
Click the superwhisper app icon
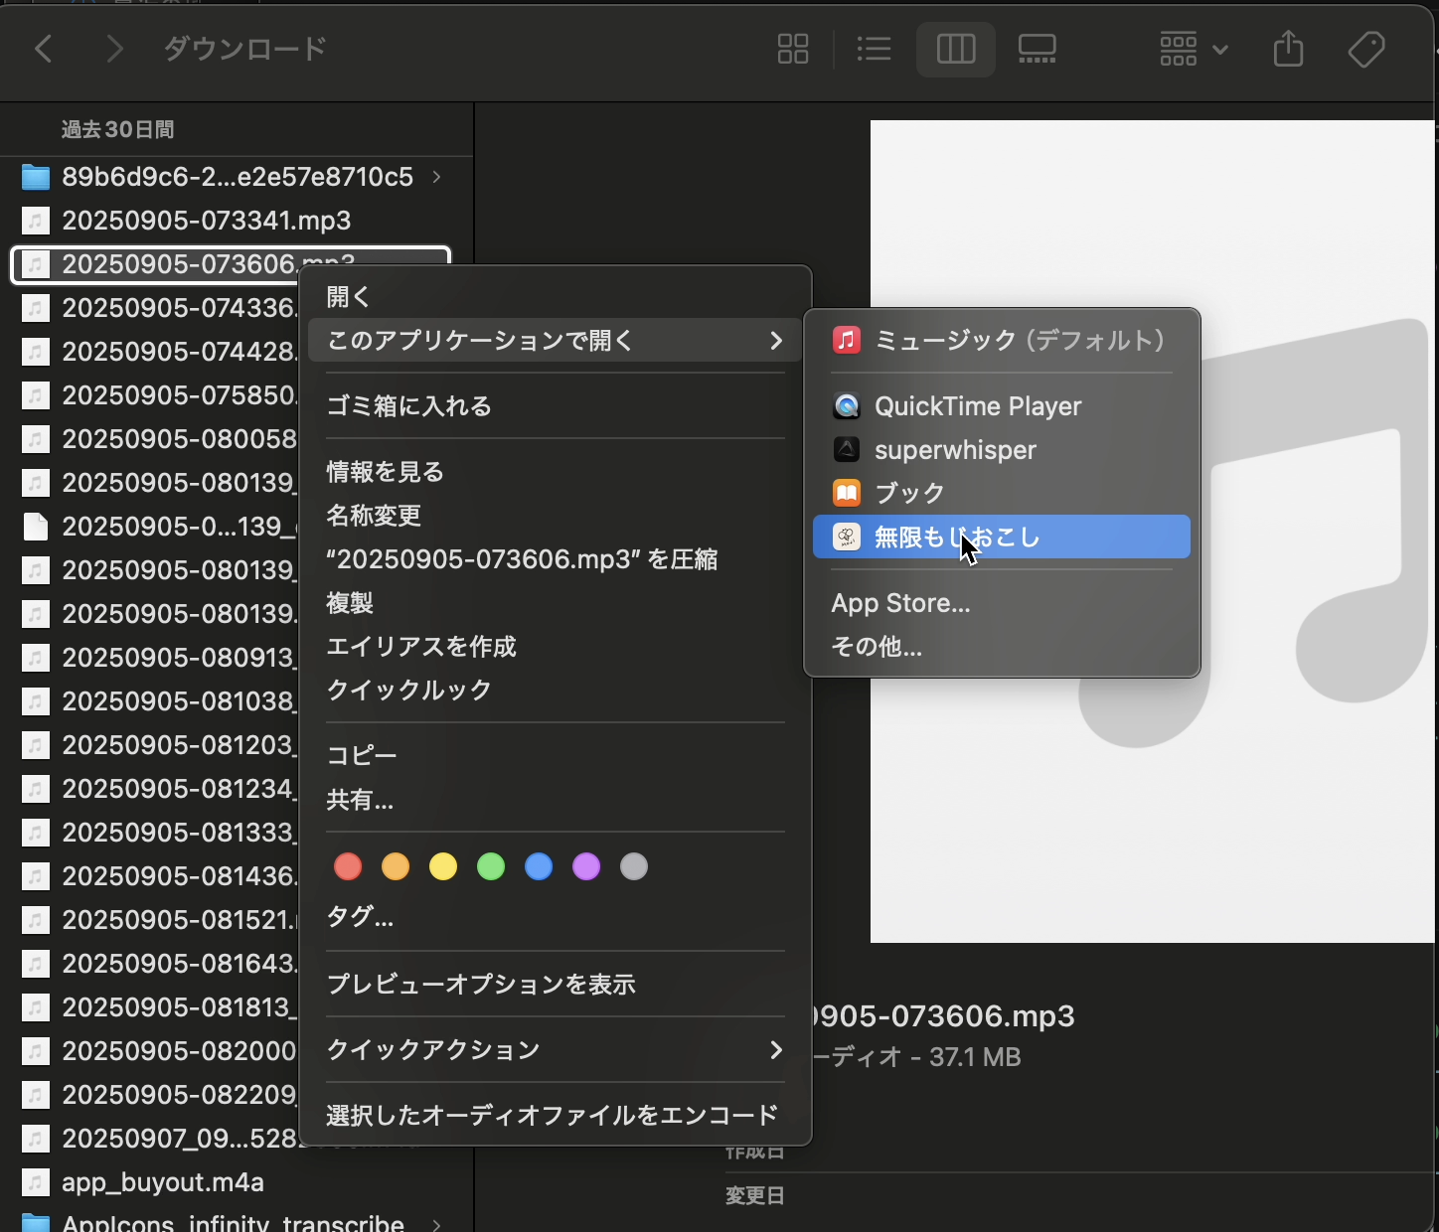click(x=846, y=449)
